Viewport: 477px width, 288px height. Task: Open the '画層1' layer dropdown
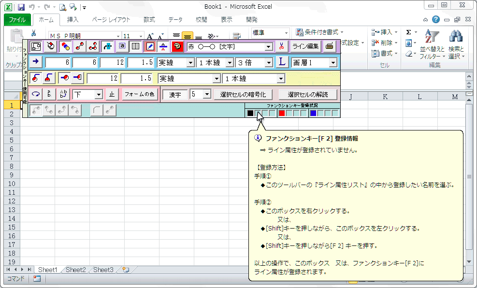(x=333, y=63)
